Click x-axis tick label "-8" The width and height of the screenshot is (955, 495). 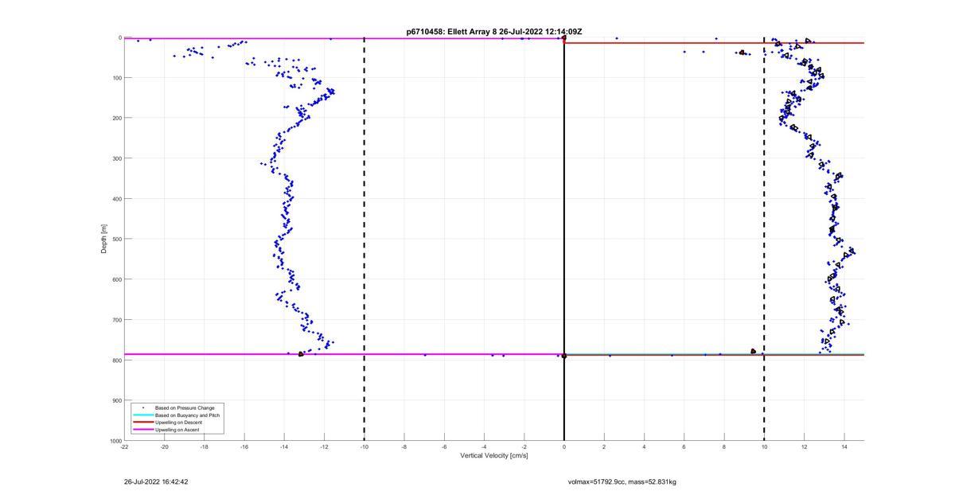(403, 446)
